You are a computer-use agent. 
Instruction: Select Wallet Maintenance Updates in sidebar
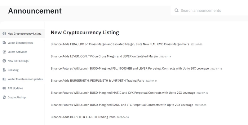[x=25, y=79]
